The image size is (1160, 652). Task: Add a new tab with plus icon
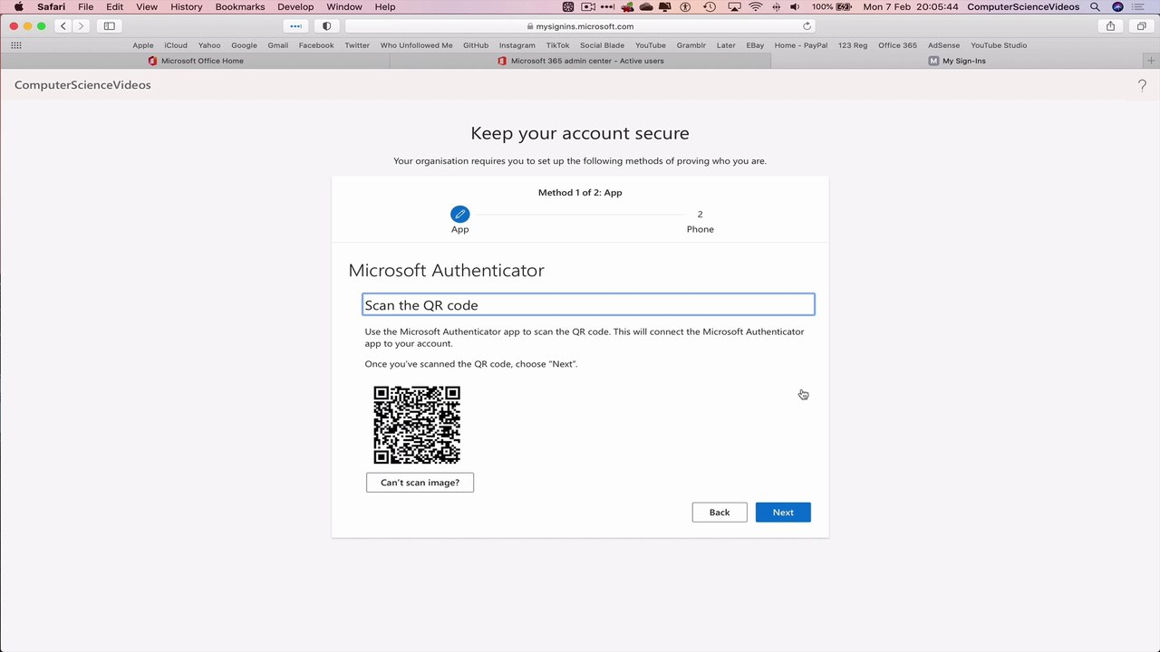(1152, 61)
